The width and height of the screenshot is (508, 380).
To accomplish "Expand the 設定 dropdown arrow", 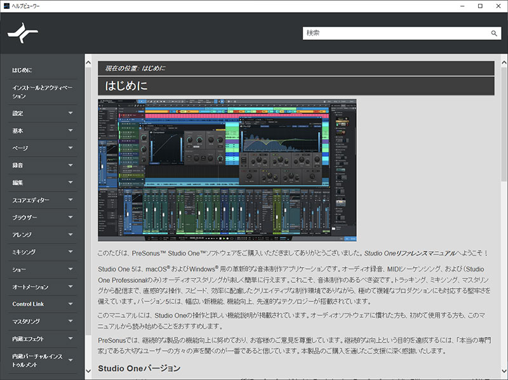I will tap(70, 113).
